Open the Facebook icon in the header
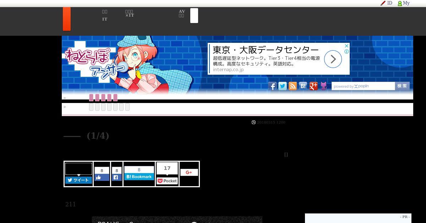Screen dimensions: 426x223 272,86
